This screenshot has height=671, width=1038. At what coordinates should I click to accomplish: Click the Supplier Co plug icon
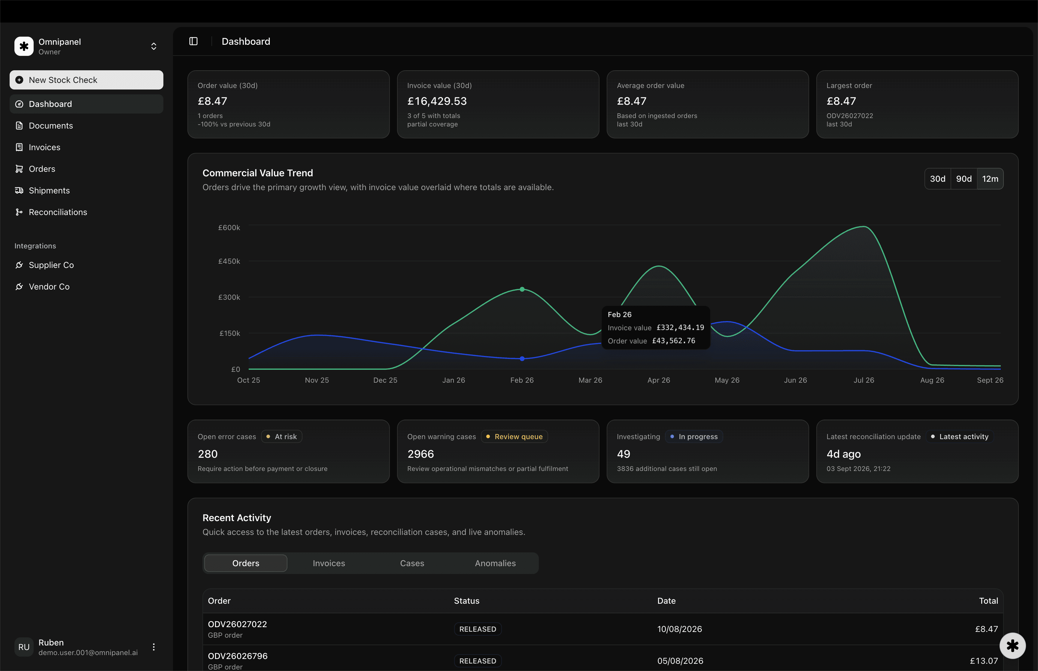(19, 265)
